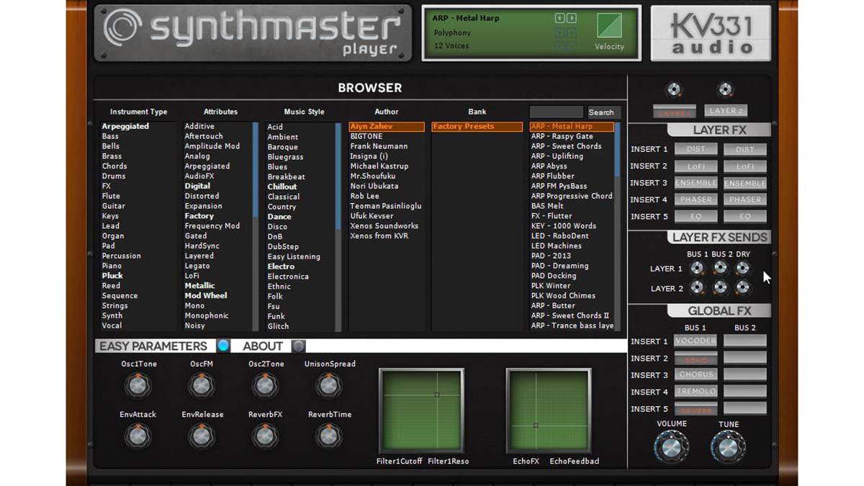
Task: Click the knob above the Layer 1 button
Action: (674, 90)
